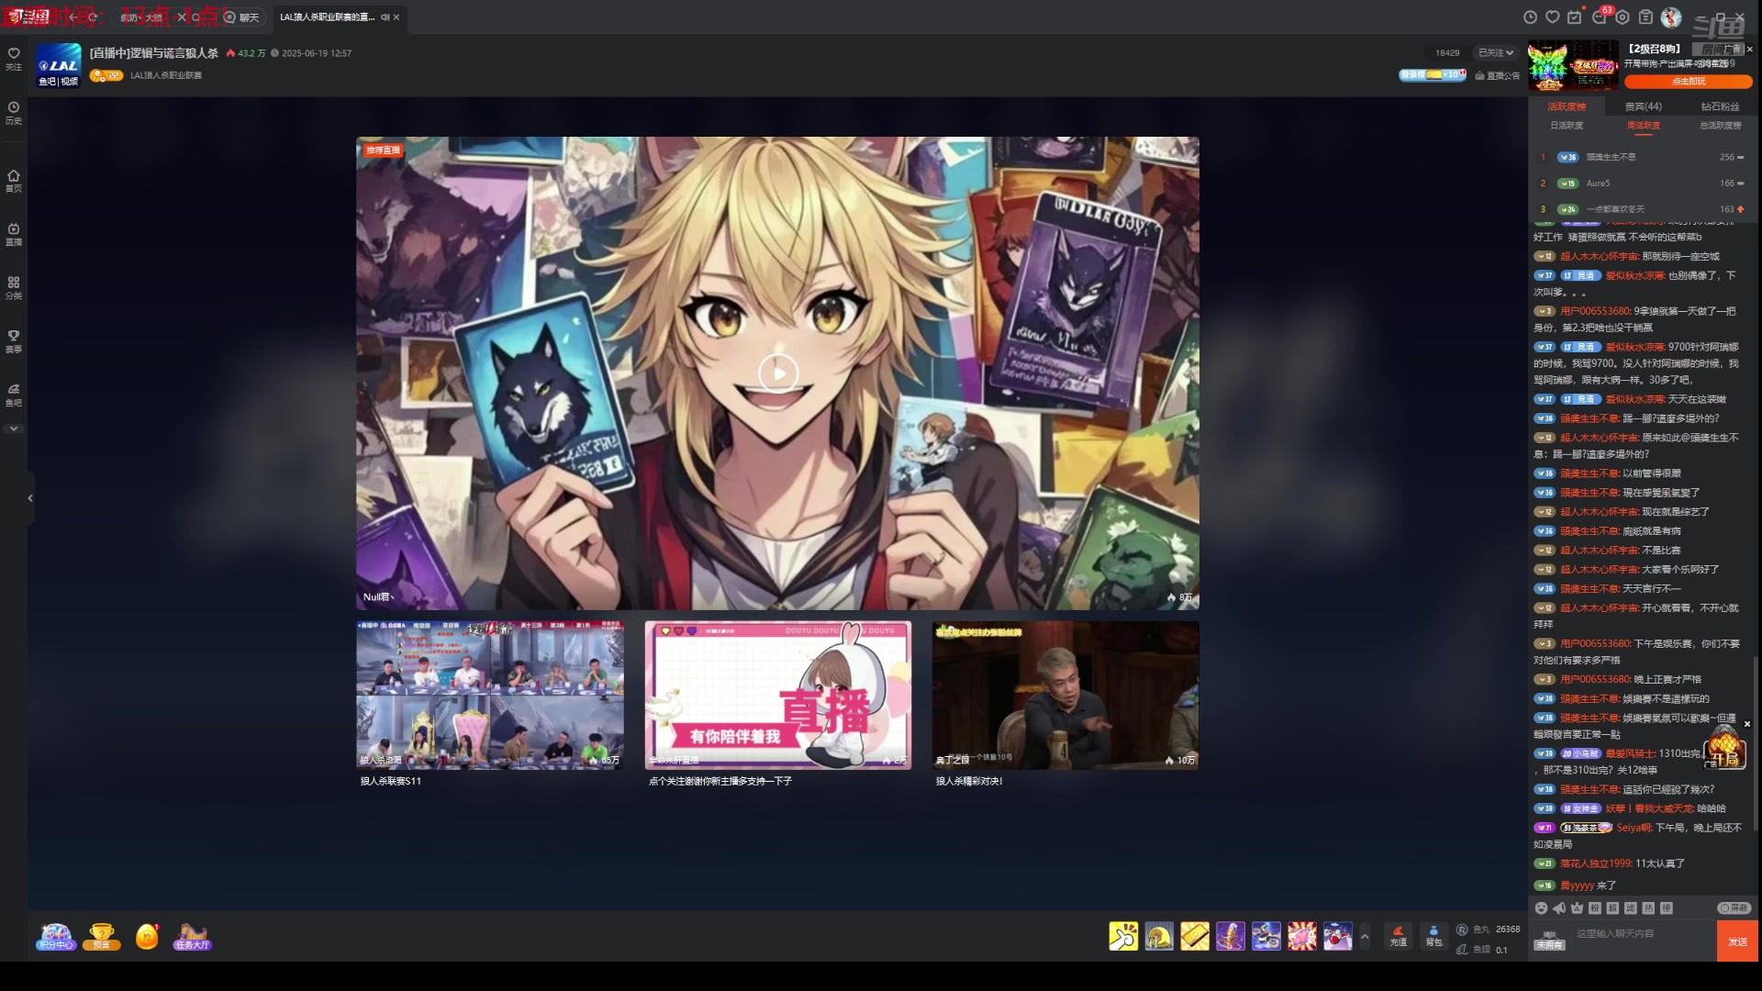Open 背包 backpack button
The height and width of the screenshot is (991, 1762).
click(x=1433, y=936)
